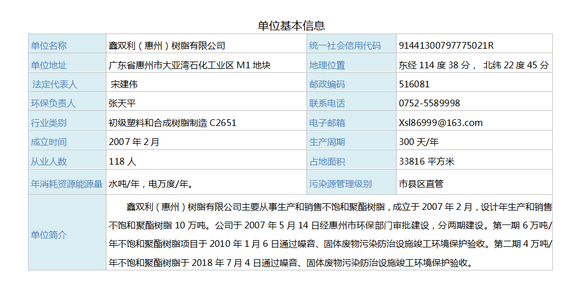Click founding date 2007 年 2 月
The height and width of the screenshot is (281, 582).
point(134,142)
